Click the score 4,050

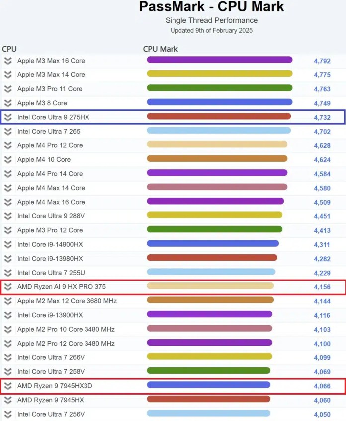pos(322,414)
